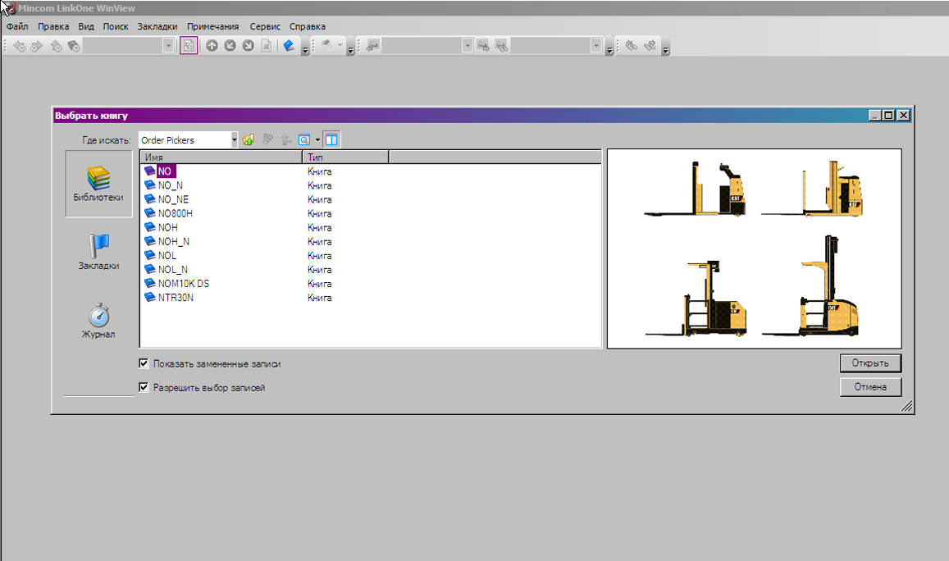Open the Файл menu
949x561 pixels.
(17, 26)
